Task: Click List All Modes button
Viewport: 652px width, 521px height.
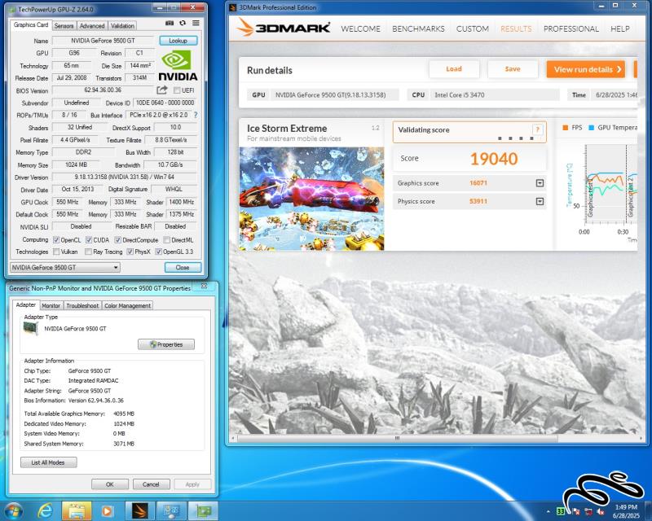Action: tap(48, 462)
